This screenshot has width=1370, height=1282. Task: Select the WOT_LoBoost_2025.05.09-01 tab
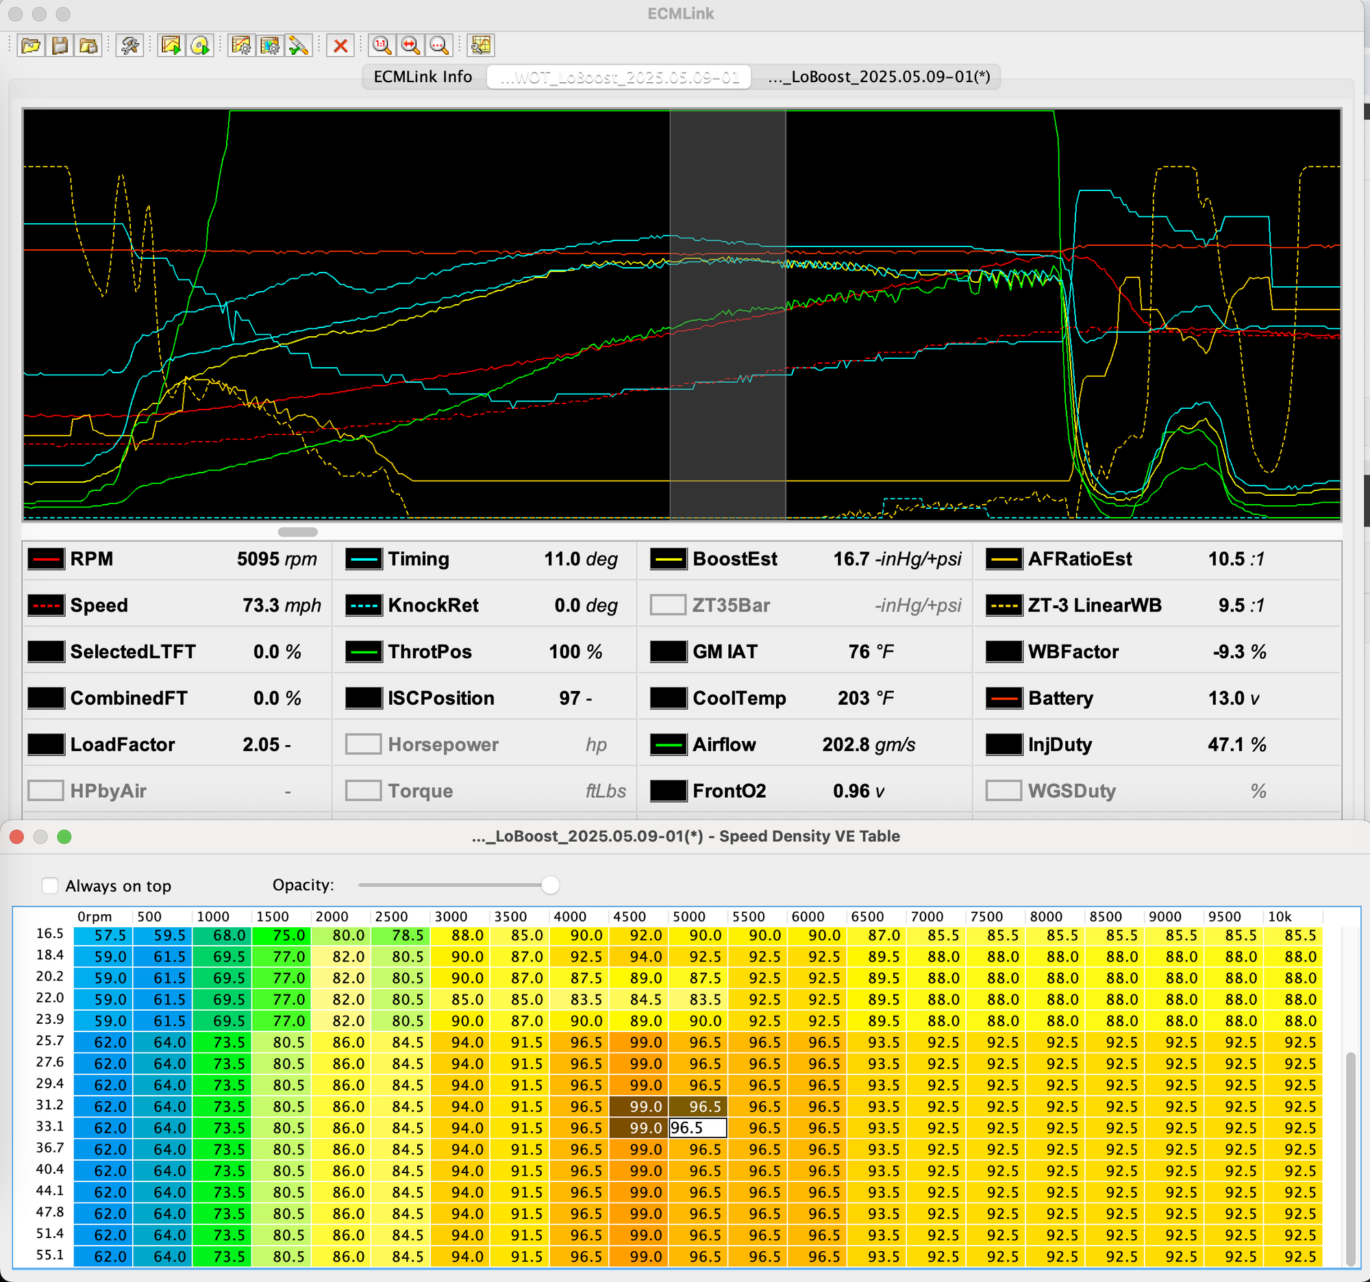pos(619,77)
